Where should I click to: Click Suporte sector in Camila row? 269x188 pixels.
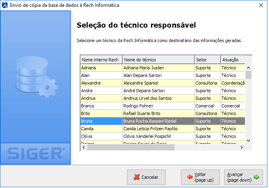tap(208, 129)
